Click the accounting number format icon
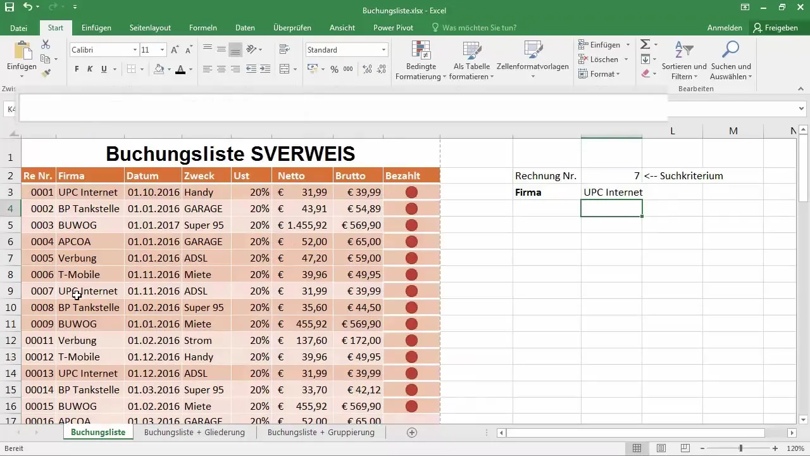 coord(313,69)
